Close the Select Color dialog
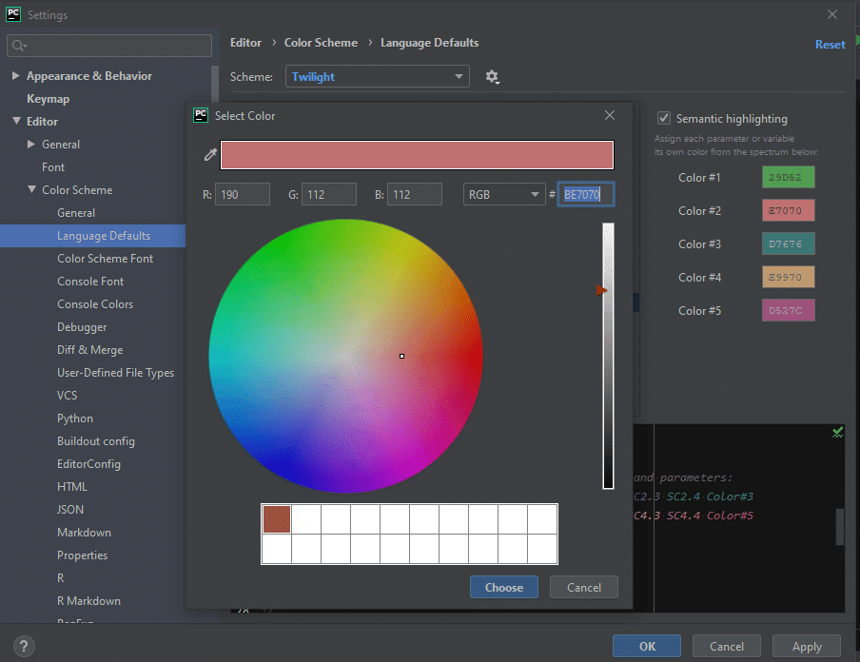This screenshot has height=662, width=860. pos(610,115)
